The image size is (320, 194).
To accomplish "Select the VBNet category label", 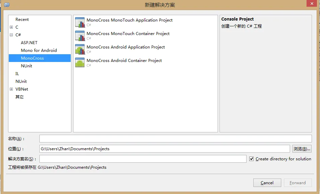I will pyautogui.click(x=22, y=89).
